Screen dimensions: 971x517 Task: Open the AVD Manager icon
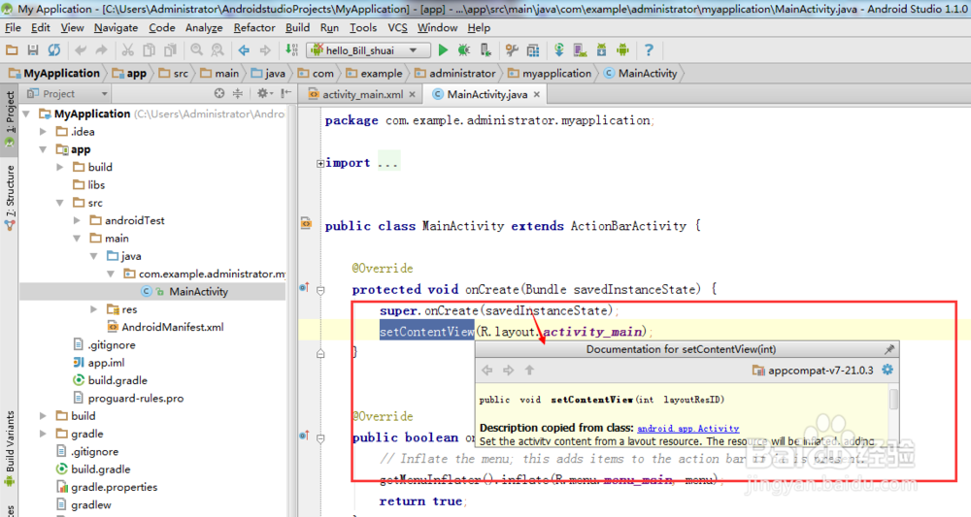point(581,50)
